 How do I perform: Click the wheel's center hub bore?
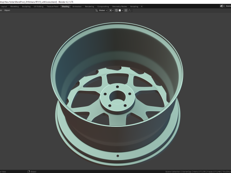click(117, 97)
